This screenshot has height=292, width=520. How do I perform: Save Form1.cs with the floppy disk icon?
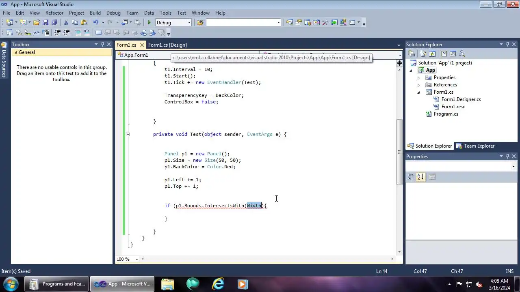[45, 23]
